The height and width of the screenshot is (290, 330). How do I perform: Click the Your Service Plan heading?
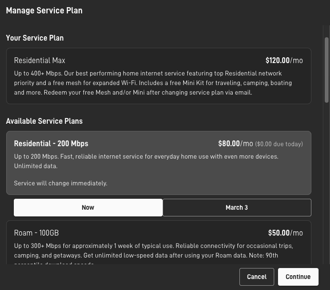point(35,38)
